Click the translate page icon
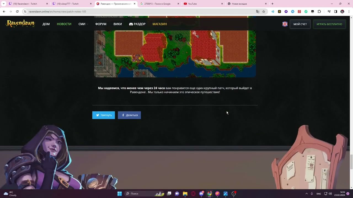The width and height of the screenshot is (353, 198). (258, 12)
